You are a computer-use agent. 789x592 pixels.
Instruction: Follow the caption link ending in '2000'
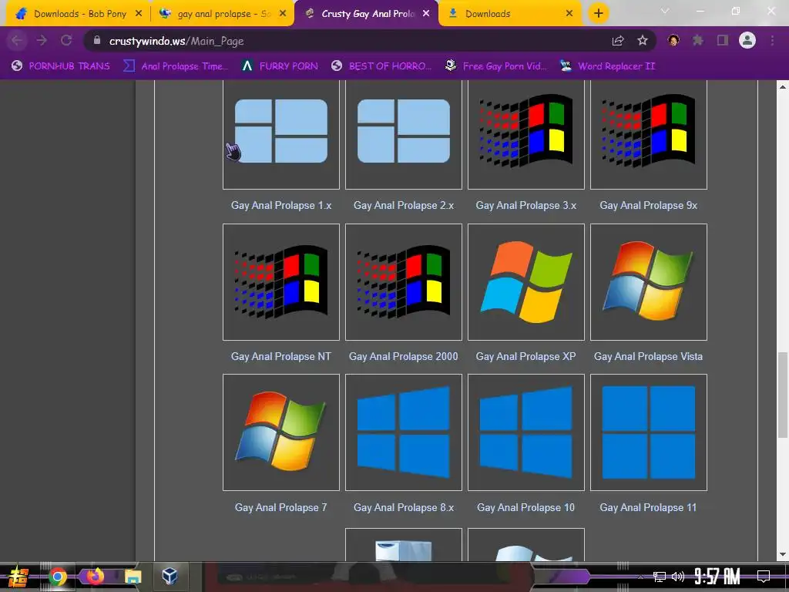[x=404, y=356]
